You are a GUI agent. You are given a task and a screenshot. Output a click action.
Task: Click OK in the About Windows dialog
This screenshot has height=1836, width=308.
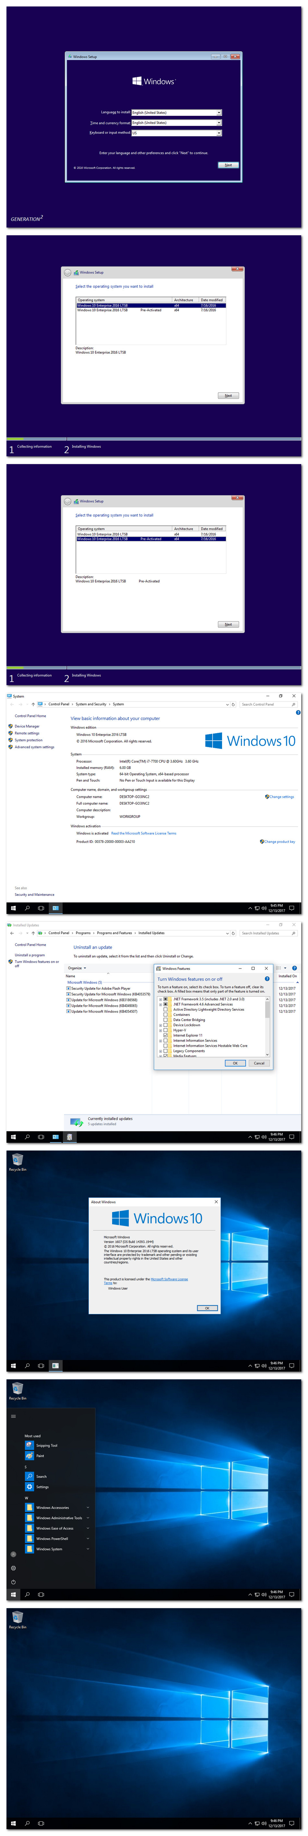pos(207,1308)
